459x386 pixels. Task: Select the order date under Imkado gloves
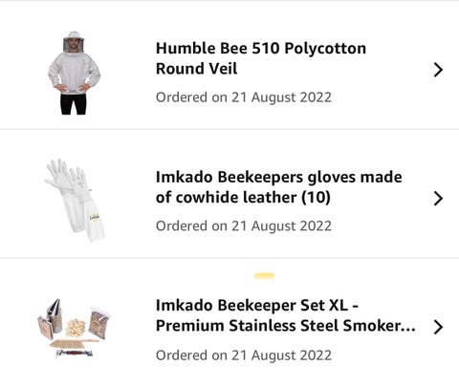coord(244,226)
